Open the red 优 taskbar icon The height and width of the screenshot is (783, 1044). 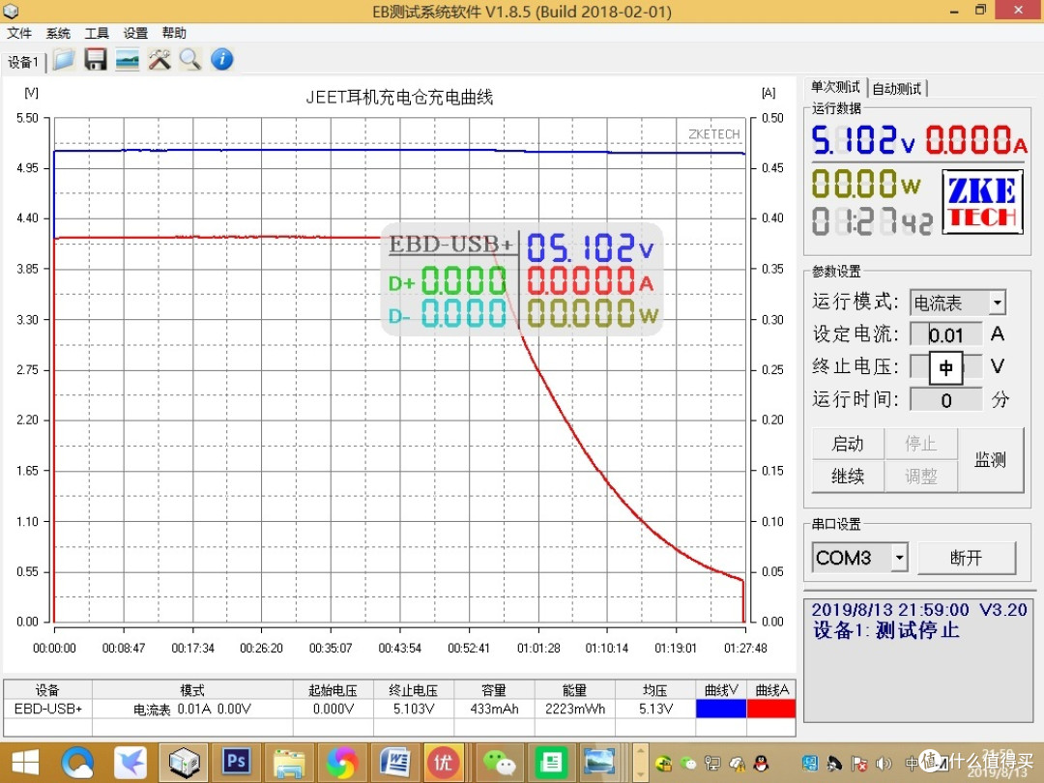click(443, 763)
